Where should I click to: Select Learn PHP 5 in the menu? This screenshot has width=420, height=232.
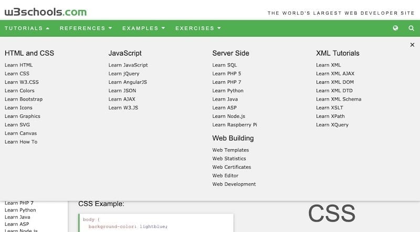(227, 73)
